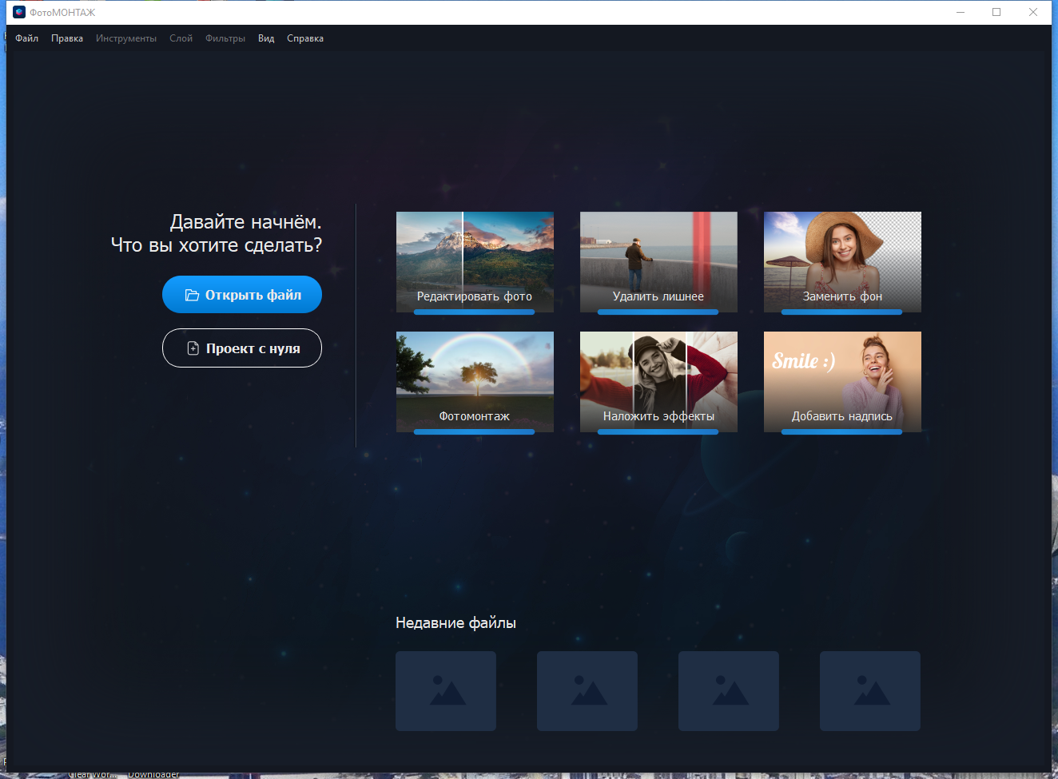
Task: Open the "Заменить фон" background replacement tool
Action: tap(842, 262)
